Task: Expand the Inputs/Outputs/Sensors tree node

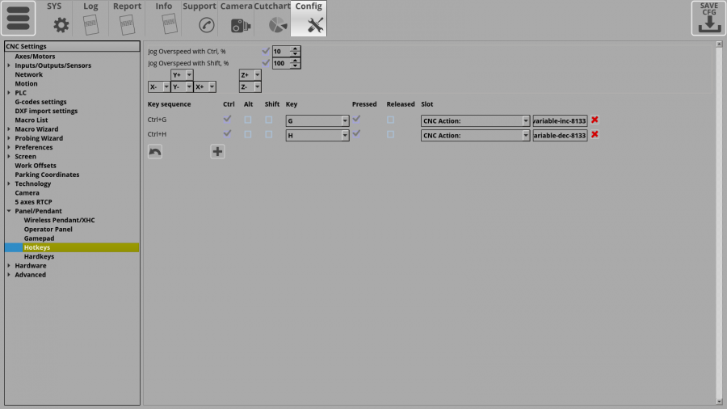Action: pos(9,65)
